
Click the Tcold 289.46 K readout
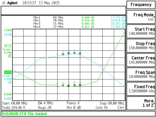tap(14, 108)
